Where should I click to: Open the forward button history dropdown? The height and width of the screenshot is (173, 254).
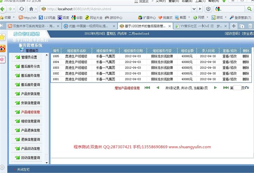(x=14, y=9)
